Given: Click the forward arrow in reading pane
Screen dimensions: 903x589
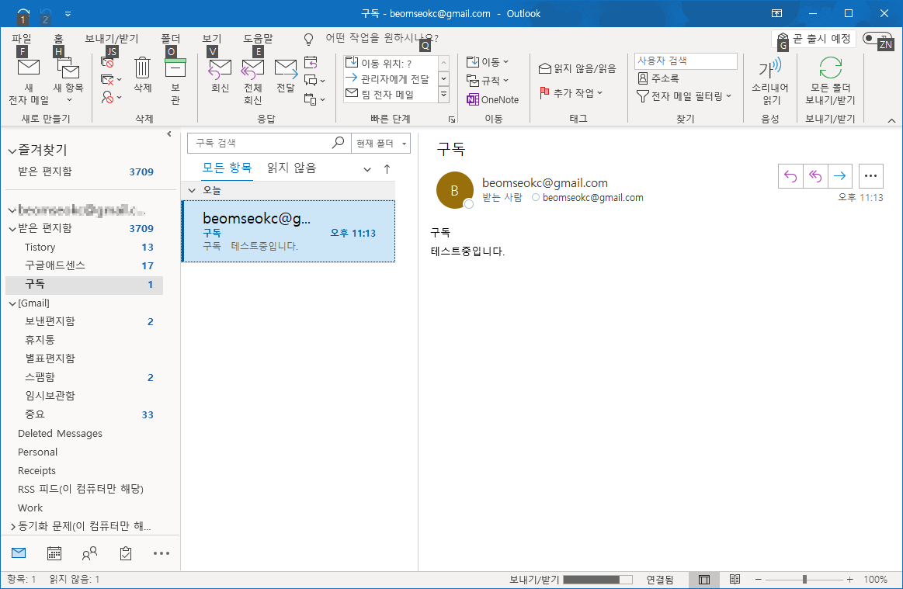Looking at the screenshot, I should 839,176.
